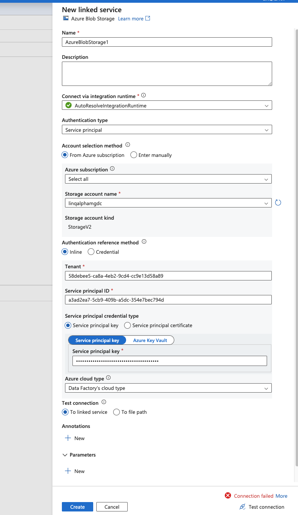Switch to the Azure Key Vault tab
Image resolution: width=298 pixels, height=515 pixels.
click(150, 340)
